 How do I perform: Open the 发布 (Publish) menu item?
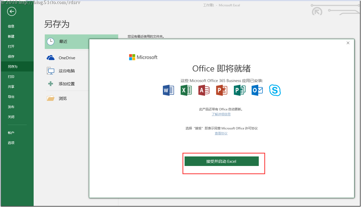[17, 107]
